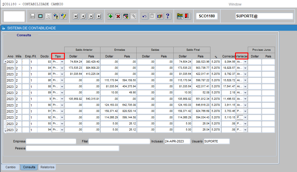Screen dimensions: 297x172
Task: Delete record with red X icon
Action: pos(118,16)
